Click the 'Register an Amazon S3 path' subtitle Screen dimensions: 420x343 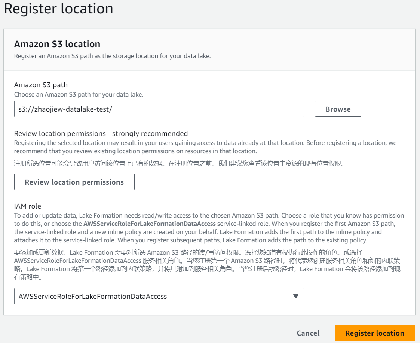(112, 56)
